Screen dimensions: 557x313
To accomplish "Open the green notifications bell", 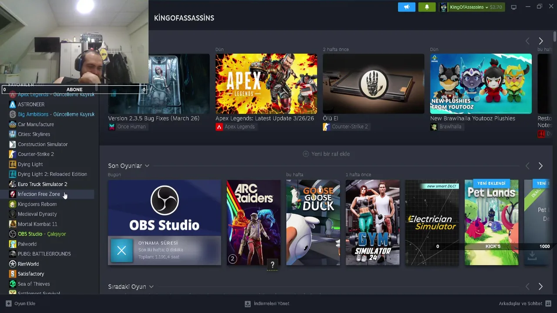I will [426, 7].
